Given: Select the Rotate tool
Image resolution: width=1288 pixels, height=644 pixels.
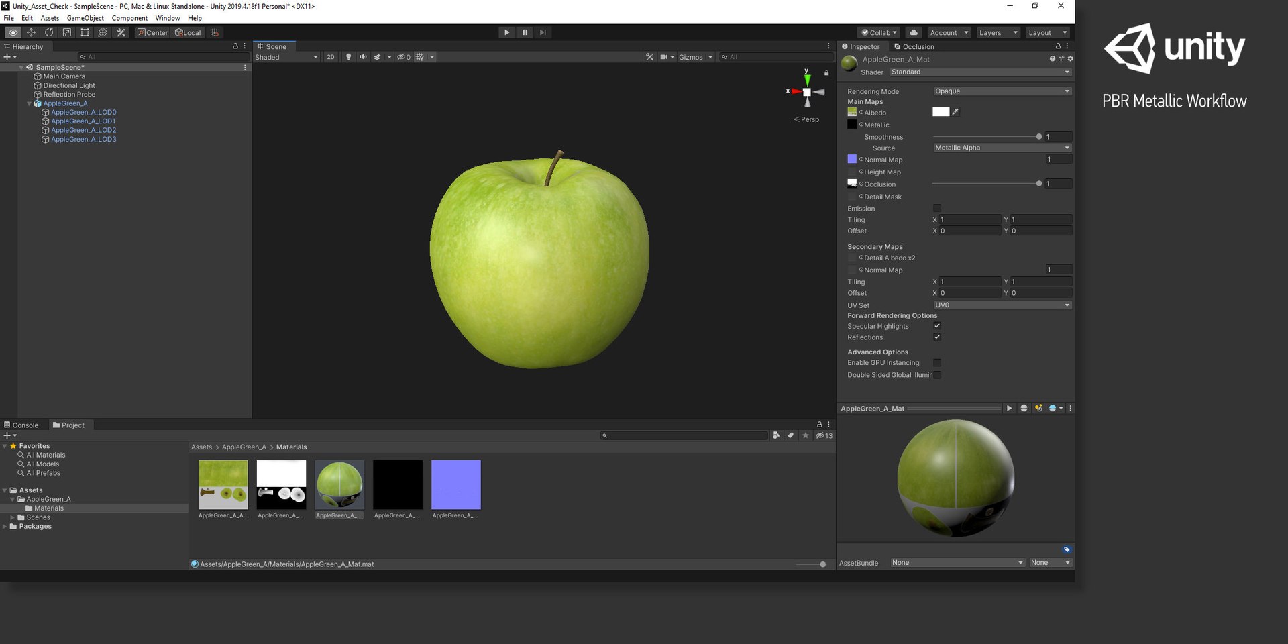Looking at the screenshot, I should point(49,32).
